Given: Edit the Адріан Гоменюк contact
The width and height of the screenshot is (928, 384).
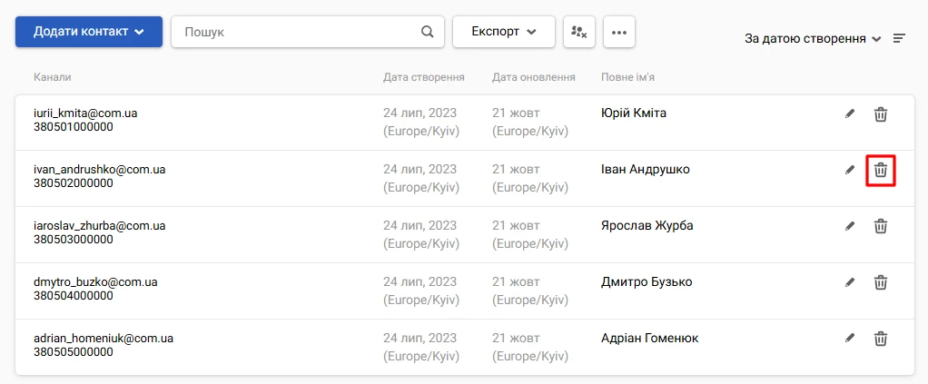Looking at the screenshot, I should [850, 338].
